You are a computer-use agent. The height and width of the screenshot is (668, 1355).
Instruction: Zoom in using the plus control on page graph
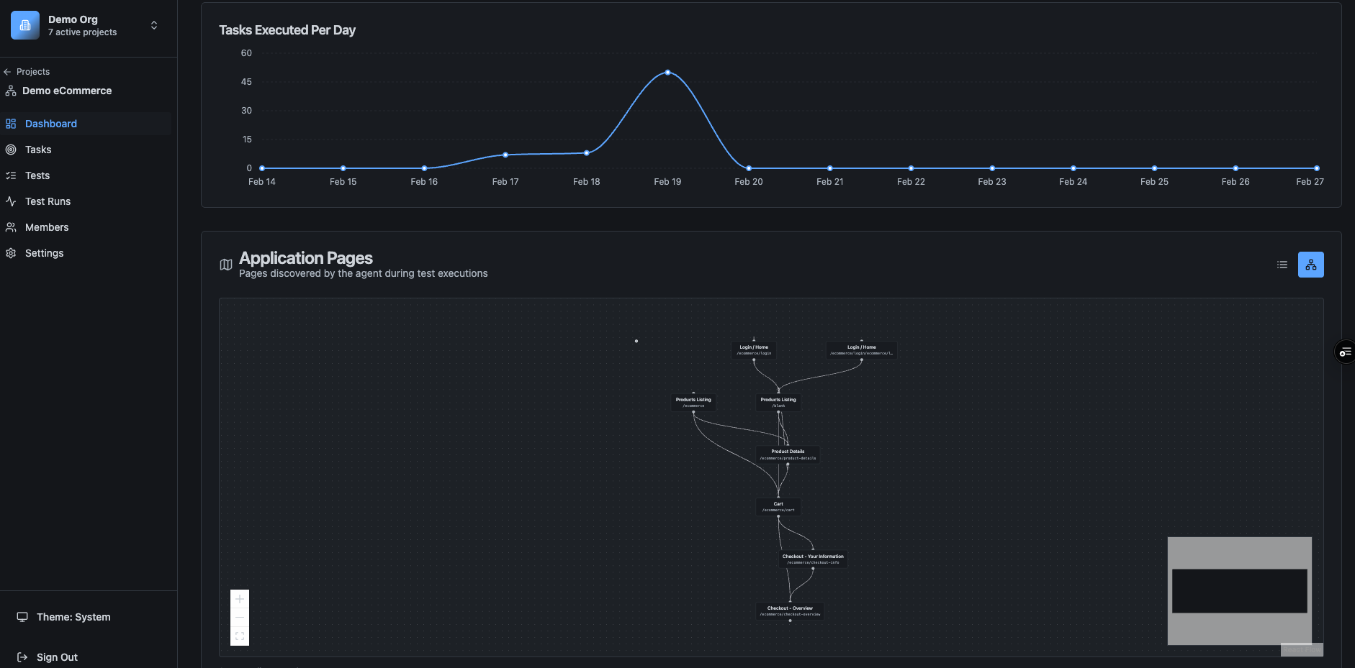(x=240, y=598)
